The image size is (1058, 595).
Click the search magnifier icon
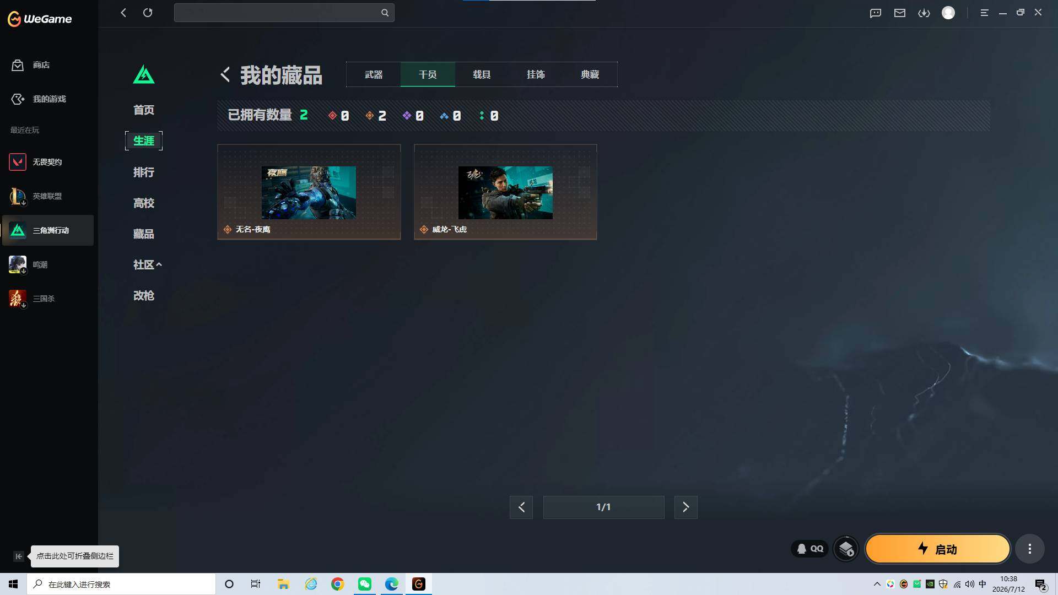click(385, 13)
